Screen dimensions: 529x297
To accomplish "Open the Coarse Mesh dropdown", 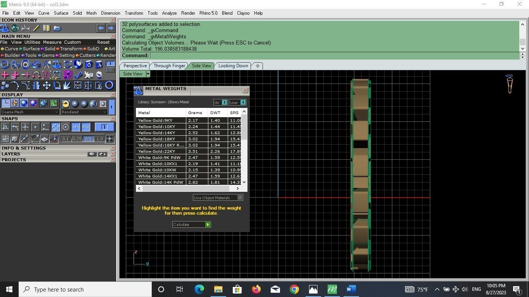I will [x=30, y=112].
